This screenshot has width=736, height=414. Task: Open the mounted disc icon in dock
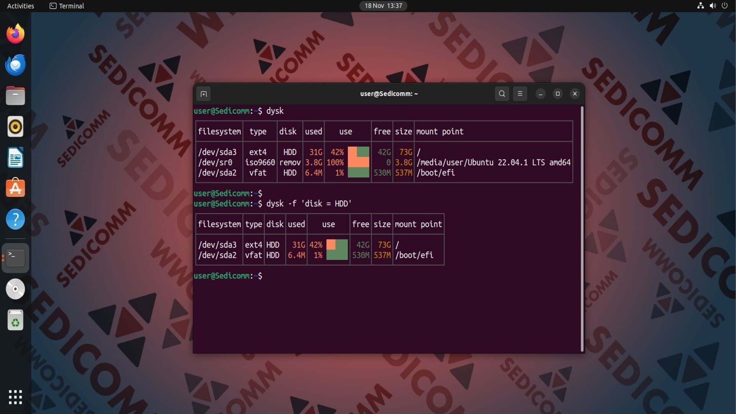tap(15, 289)
